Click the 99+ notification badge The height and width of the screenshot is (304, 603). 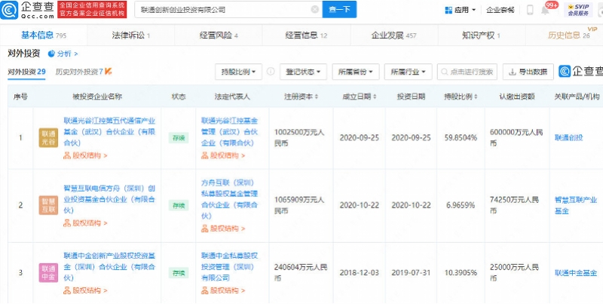point(552,5)
